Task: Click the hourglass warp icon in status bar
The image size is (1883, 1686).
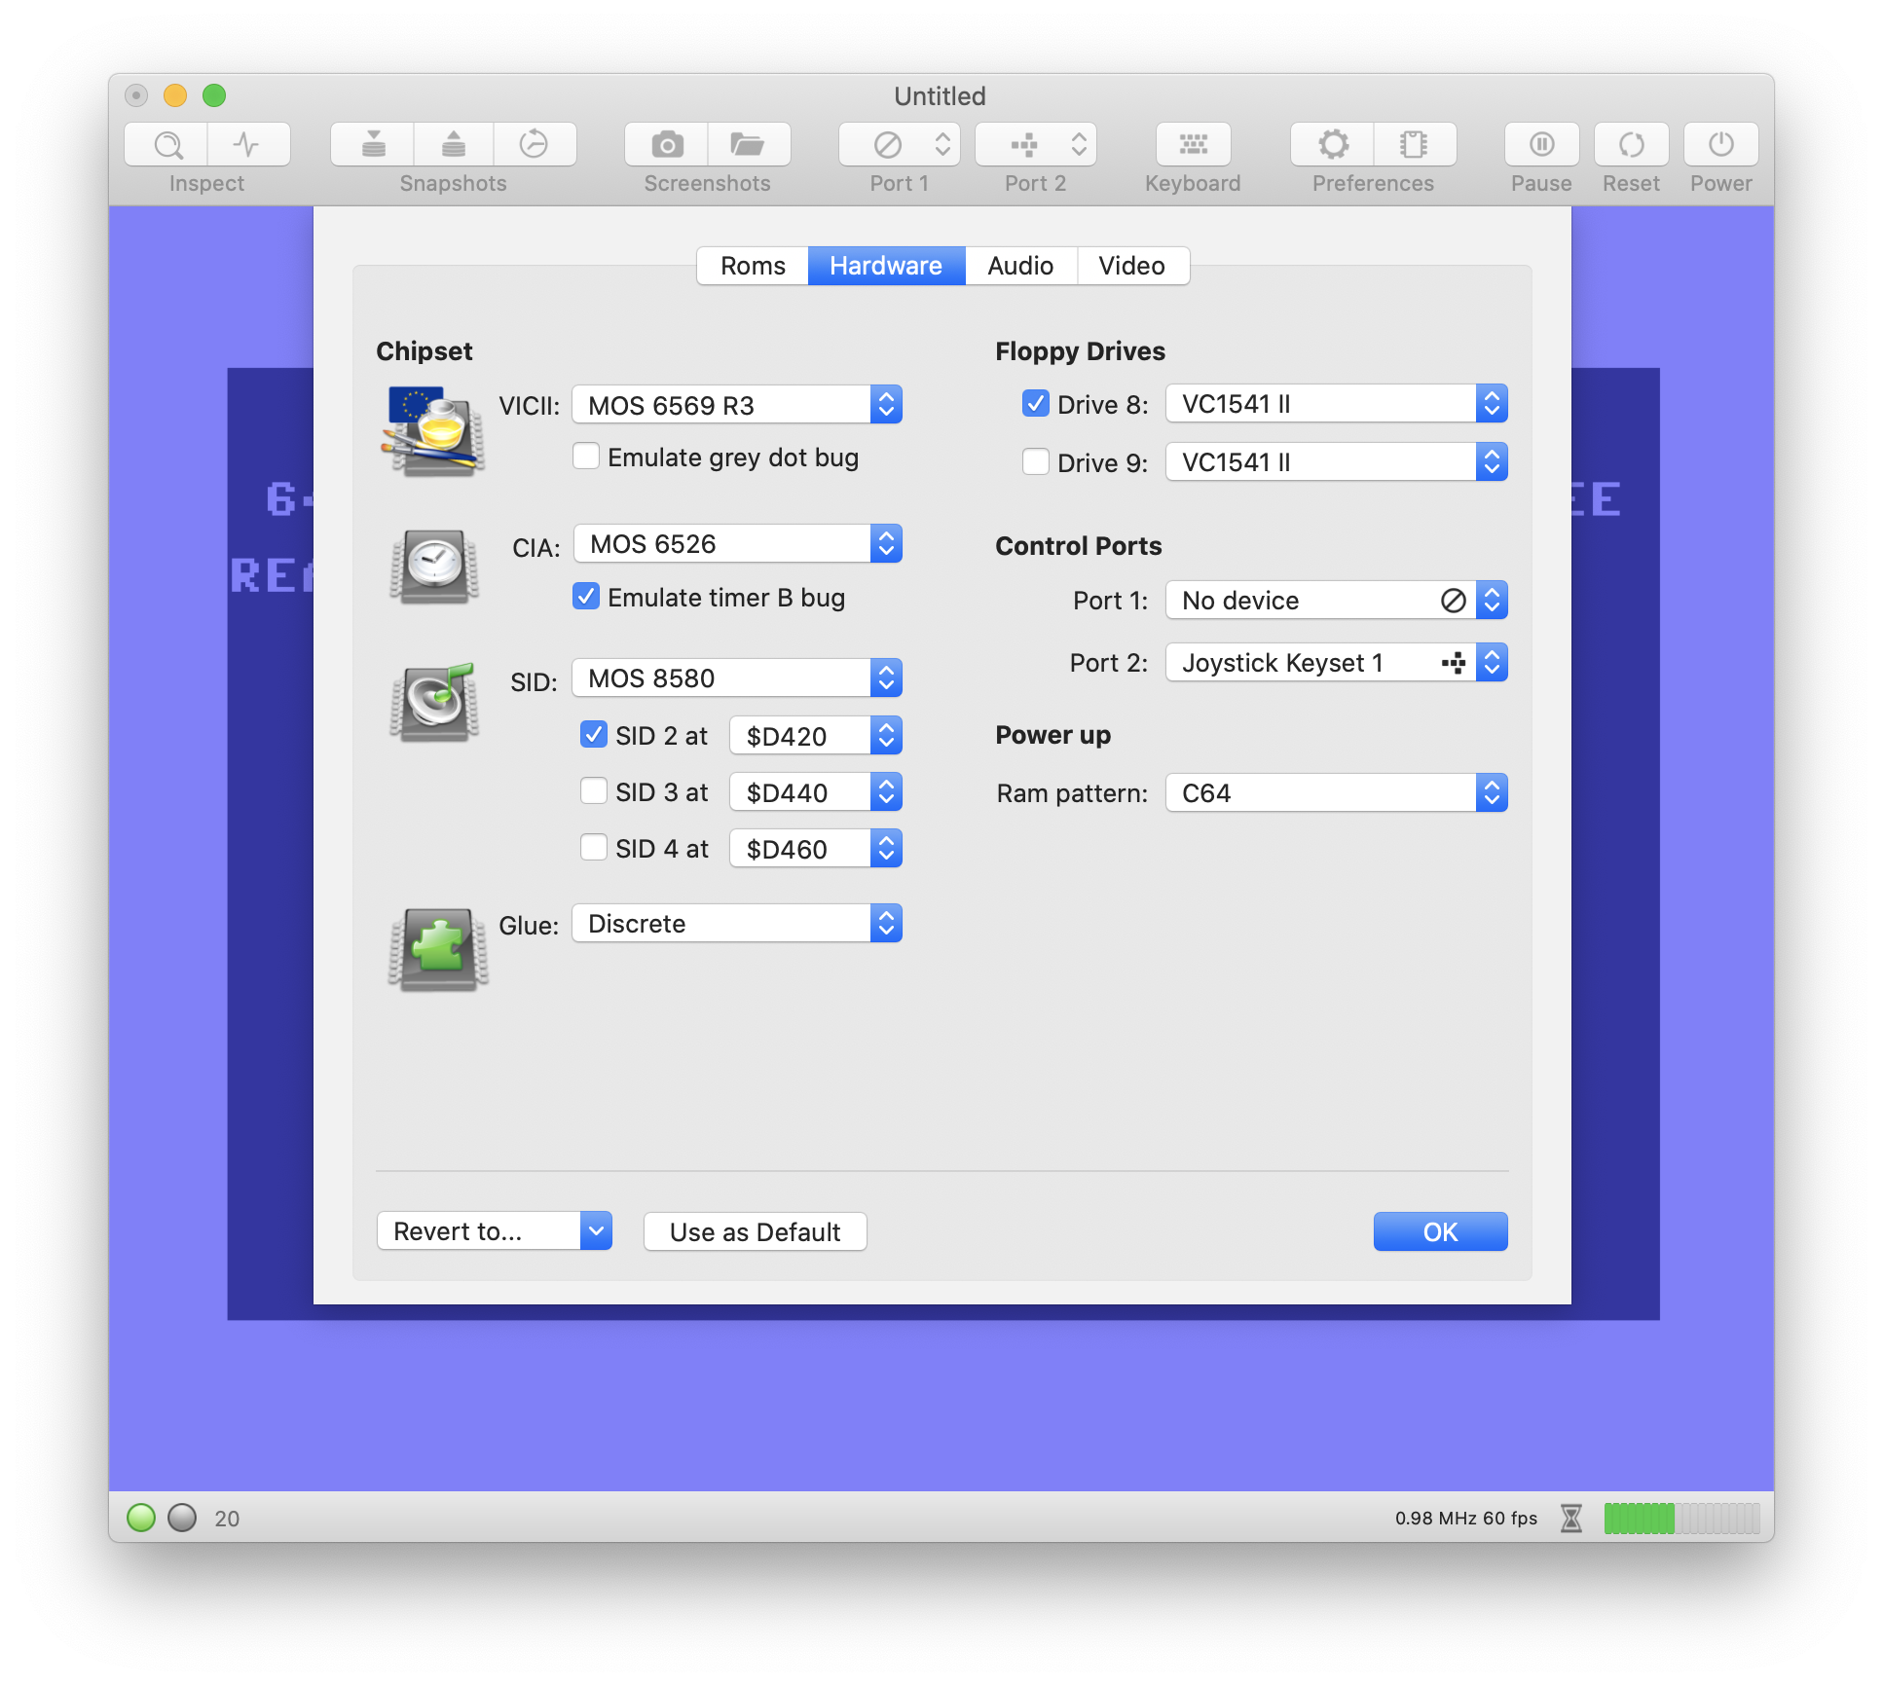Action: point(1571,1518)
